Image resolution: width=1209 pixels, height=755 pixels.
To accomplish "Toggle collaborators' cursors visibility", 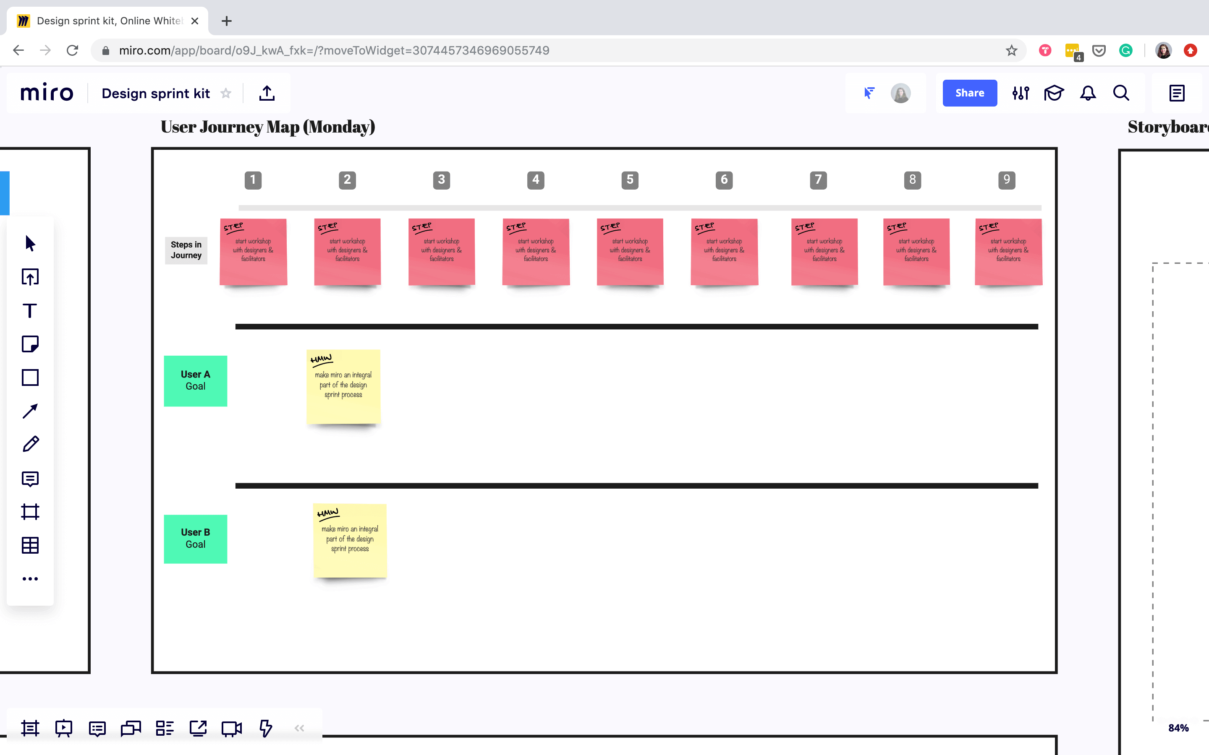I will [x=869, y=93].
